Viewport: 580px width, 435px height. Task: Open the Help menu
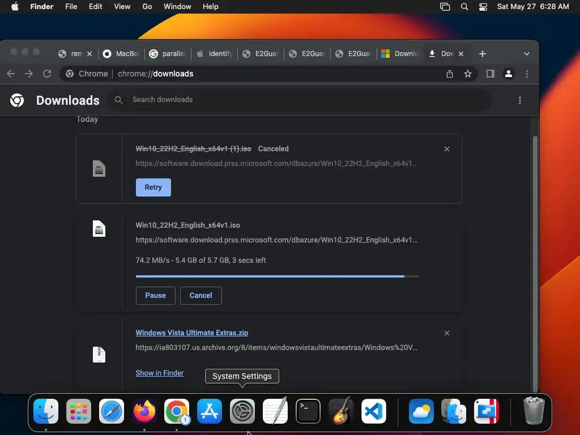click(211, 7)
